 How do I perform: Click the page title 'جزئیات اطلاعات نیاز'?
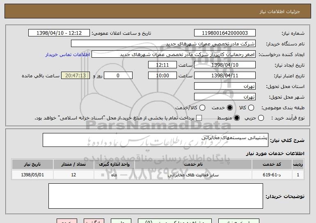coord(279,11)
